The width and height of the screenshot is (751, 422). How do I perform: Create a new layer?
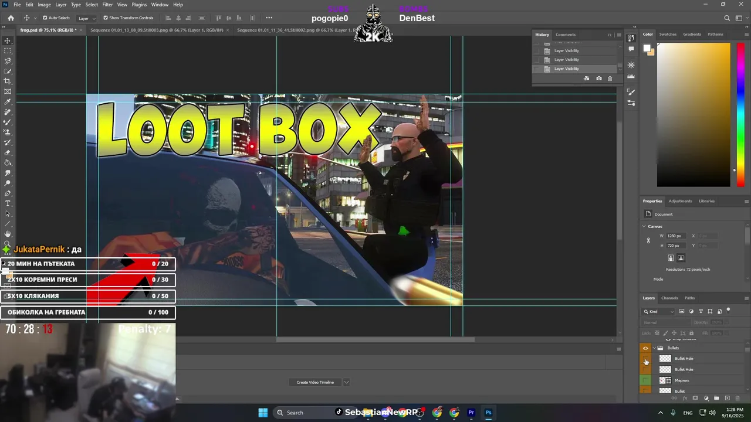tap(727, 399)
